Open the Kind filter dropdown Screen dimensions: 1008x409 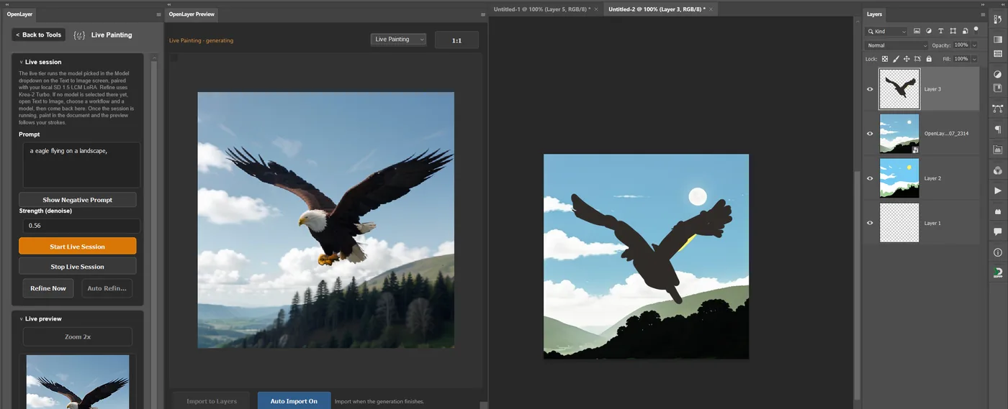click(886, 31)
